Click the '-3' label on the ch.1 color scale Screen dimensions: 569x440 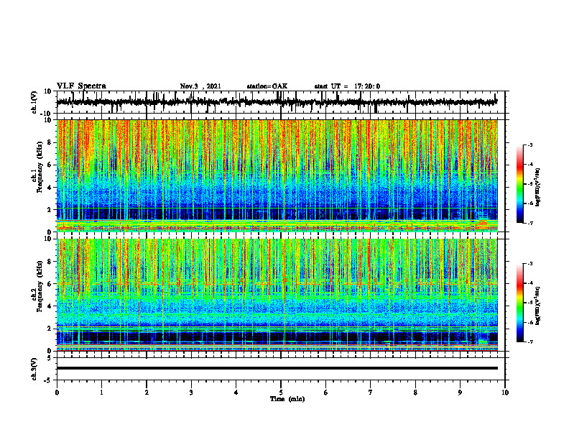(529, 145)
